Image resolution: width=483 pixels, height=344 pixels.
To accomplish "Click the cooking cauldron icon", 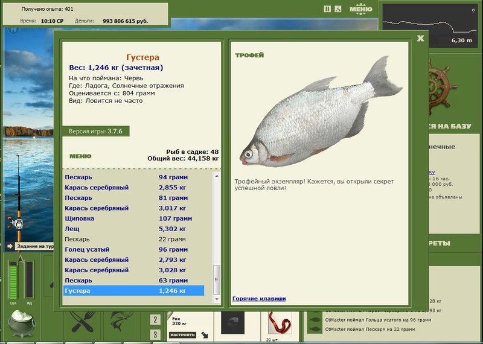I will [x=22, y=323].
